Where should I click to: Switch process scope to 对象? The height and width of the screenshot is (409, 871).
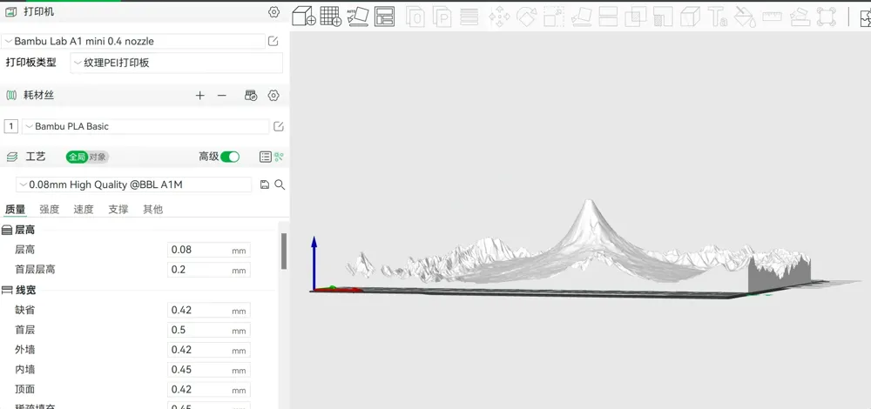coord(98,157)
